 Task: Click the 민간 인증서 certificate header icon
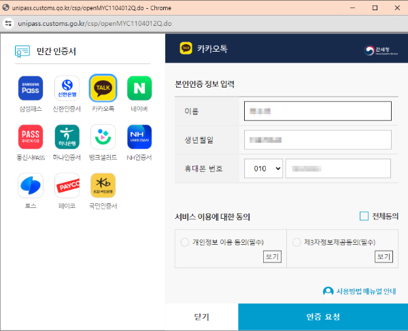point(22,51)
